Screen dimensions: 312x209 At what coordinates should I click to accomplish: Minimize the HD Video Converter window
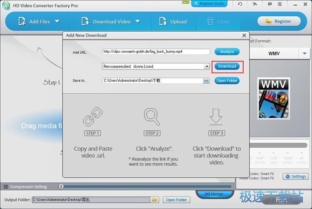[x=295, y=5]
